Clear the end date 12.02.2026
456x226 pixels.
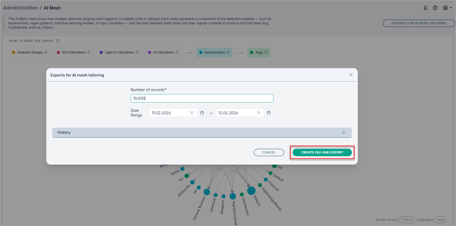259,113
